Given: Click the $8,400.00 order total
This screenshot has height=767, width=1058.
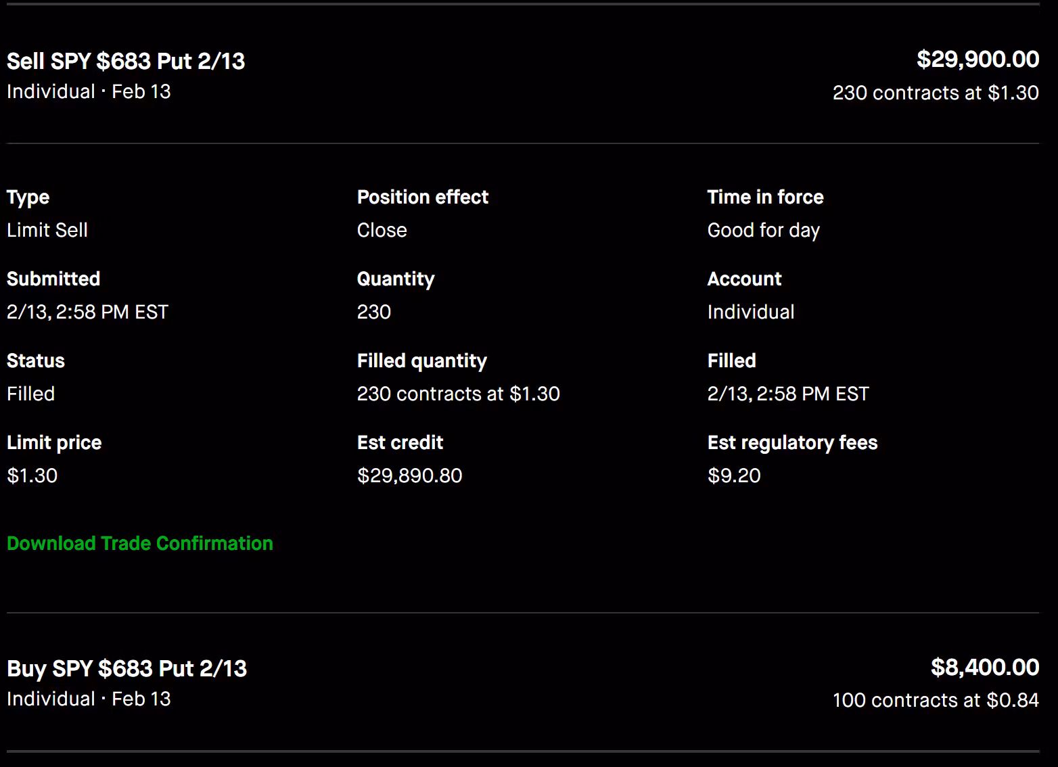Looking at the screenshot, I should (x=984, y=668).
